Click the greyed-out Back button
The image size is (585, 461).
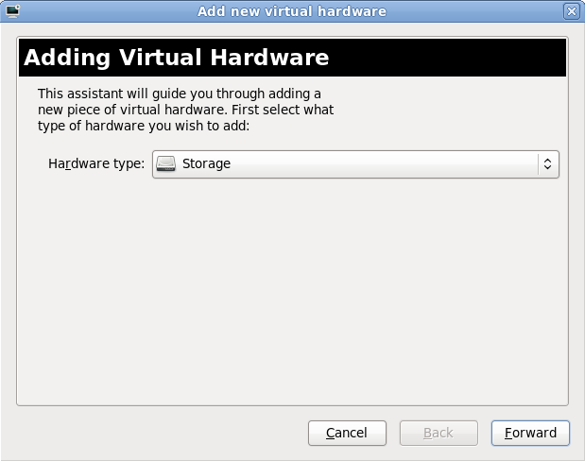click(x=438, y=433)
